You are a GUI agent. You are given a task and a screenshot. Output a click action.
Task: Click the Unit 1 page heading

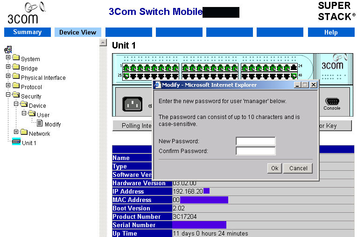(124, 45)
